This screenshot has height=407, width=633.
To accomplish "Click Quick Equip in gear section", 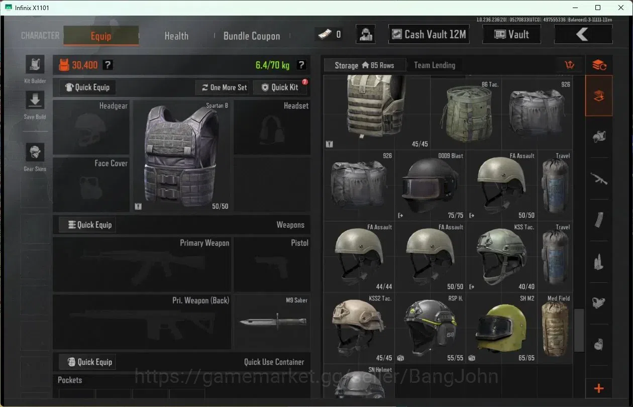I will click(88, 87).
